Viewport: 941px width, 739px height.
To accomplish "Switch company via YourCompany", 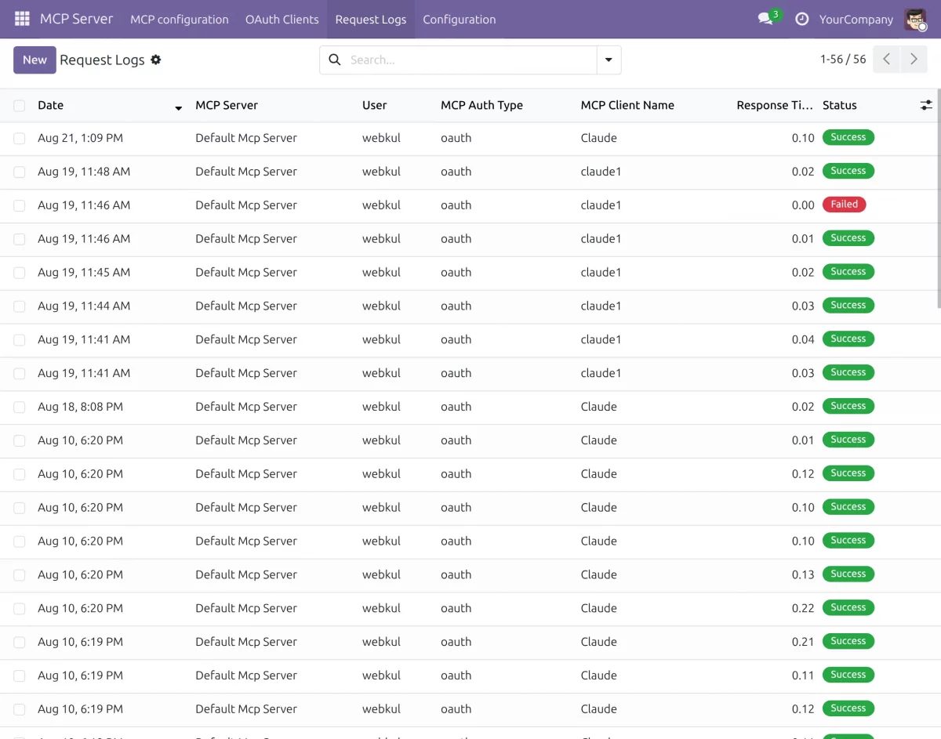I will click(x=856, y=19).
